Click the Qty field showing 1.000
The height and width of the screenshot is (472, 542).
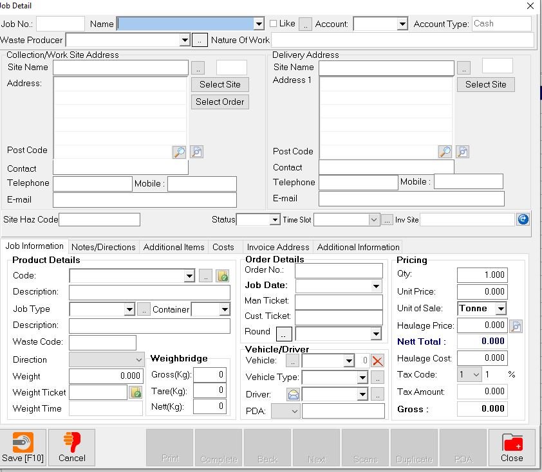(482, 275)
